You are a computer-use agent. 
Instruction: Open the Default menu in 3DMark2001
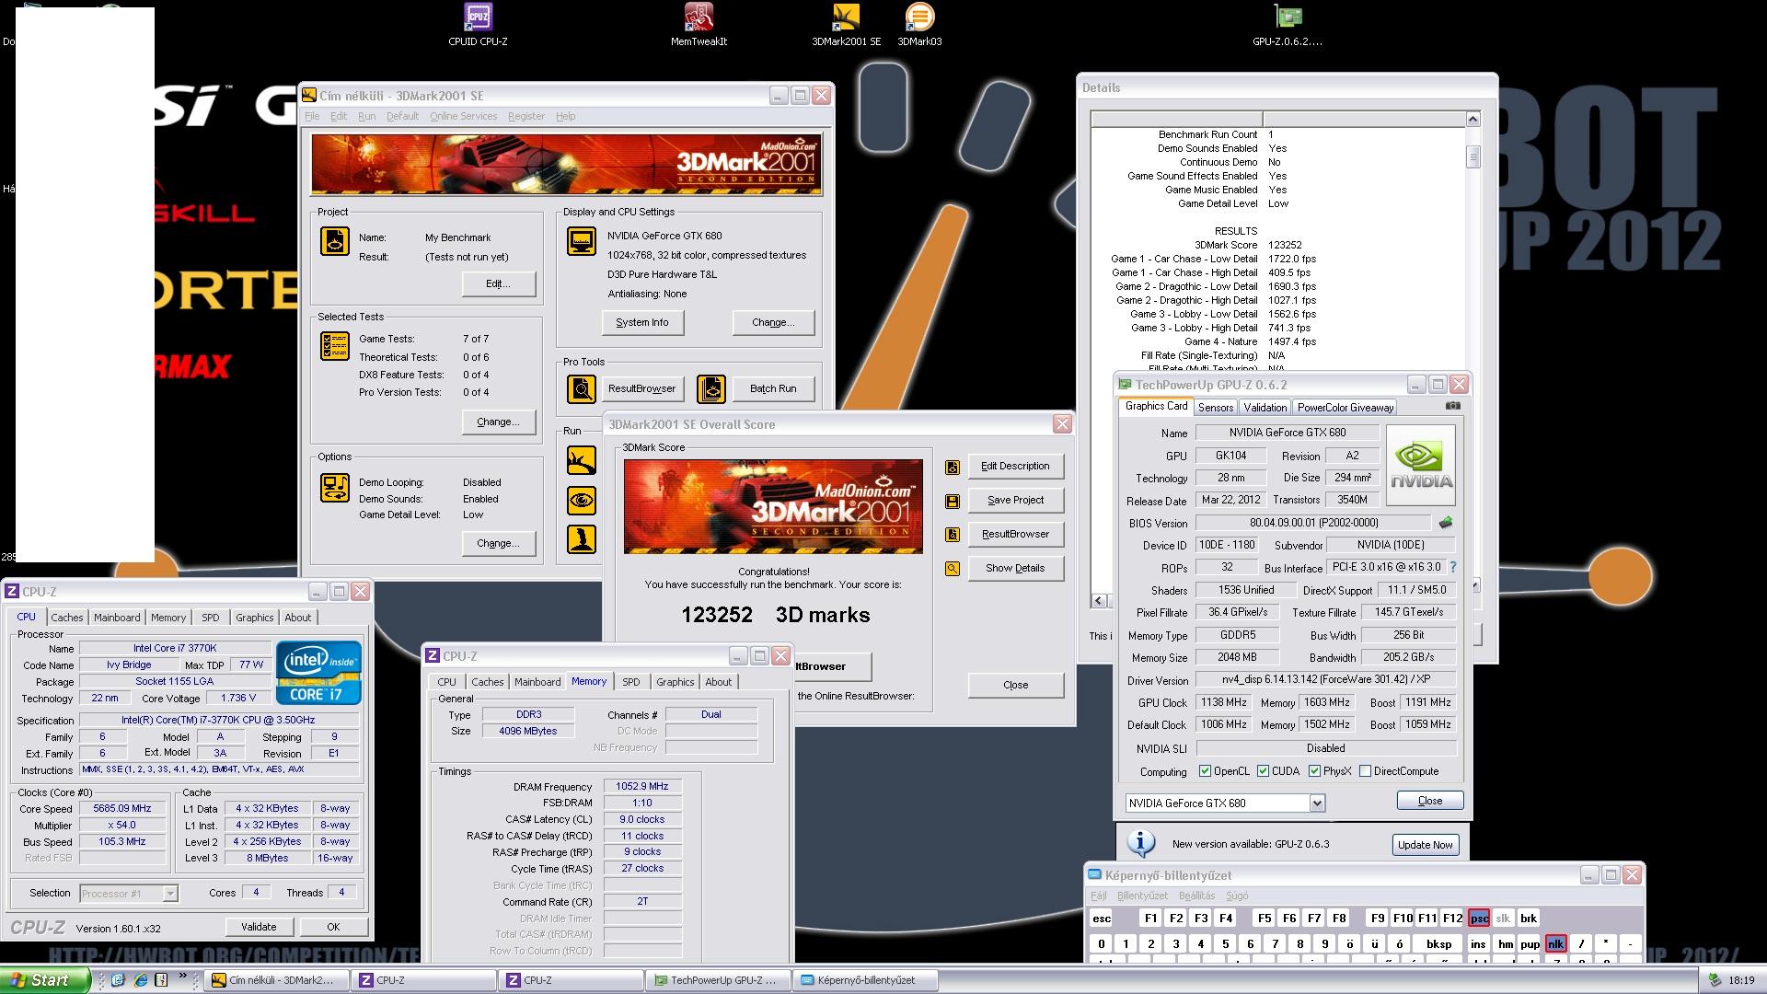(402, 116)
